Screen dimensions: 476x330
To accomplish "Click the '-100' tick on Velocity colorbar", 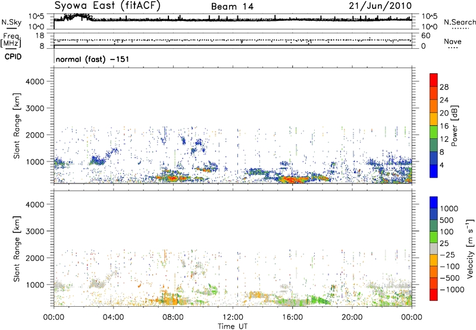I will 450,266.
